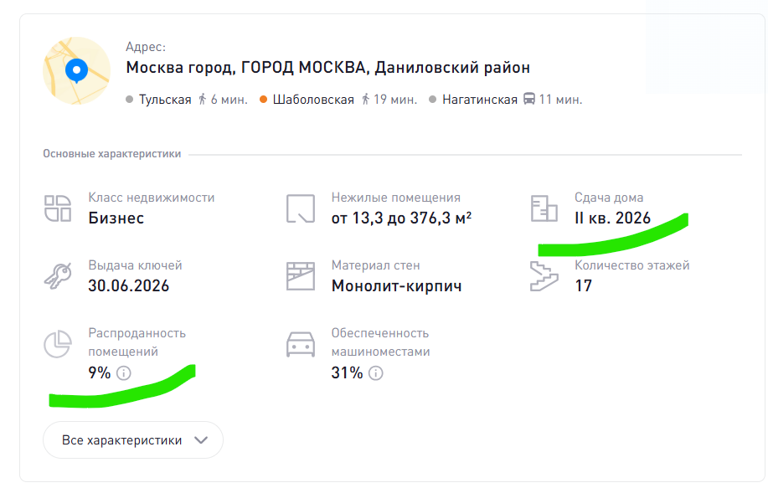The image size is (768, 488).
Task: Click the Нежилые помещения label
Action: pyautogui.click(x=396, y=198)
